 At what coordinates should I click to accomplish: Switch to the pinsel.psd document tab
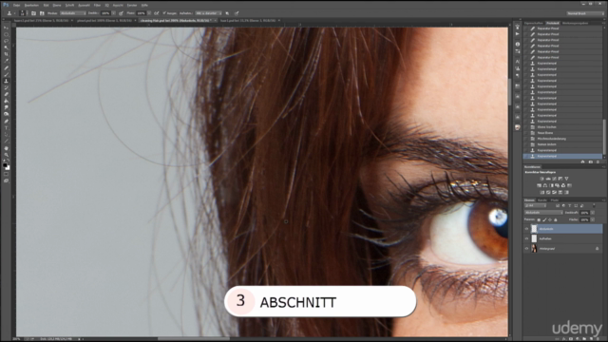(x=104, y=21)
